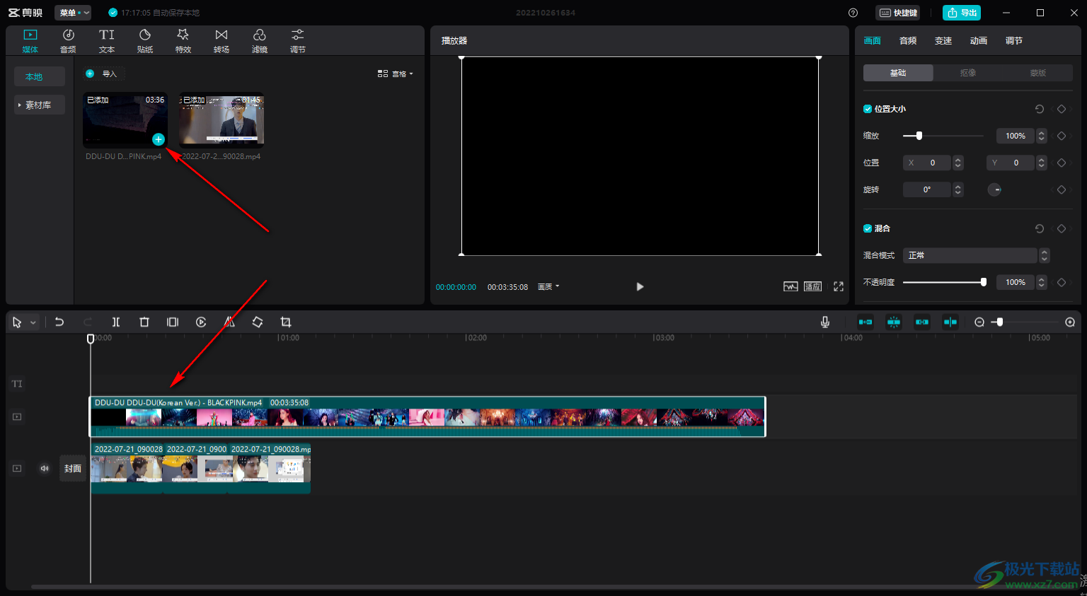The height and width of the screenshot is (596, 1087).
Task: Open the 混合模式 正常 dropdown
Action: tap(976, 255)
